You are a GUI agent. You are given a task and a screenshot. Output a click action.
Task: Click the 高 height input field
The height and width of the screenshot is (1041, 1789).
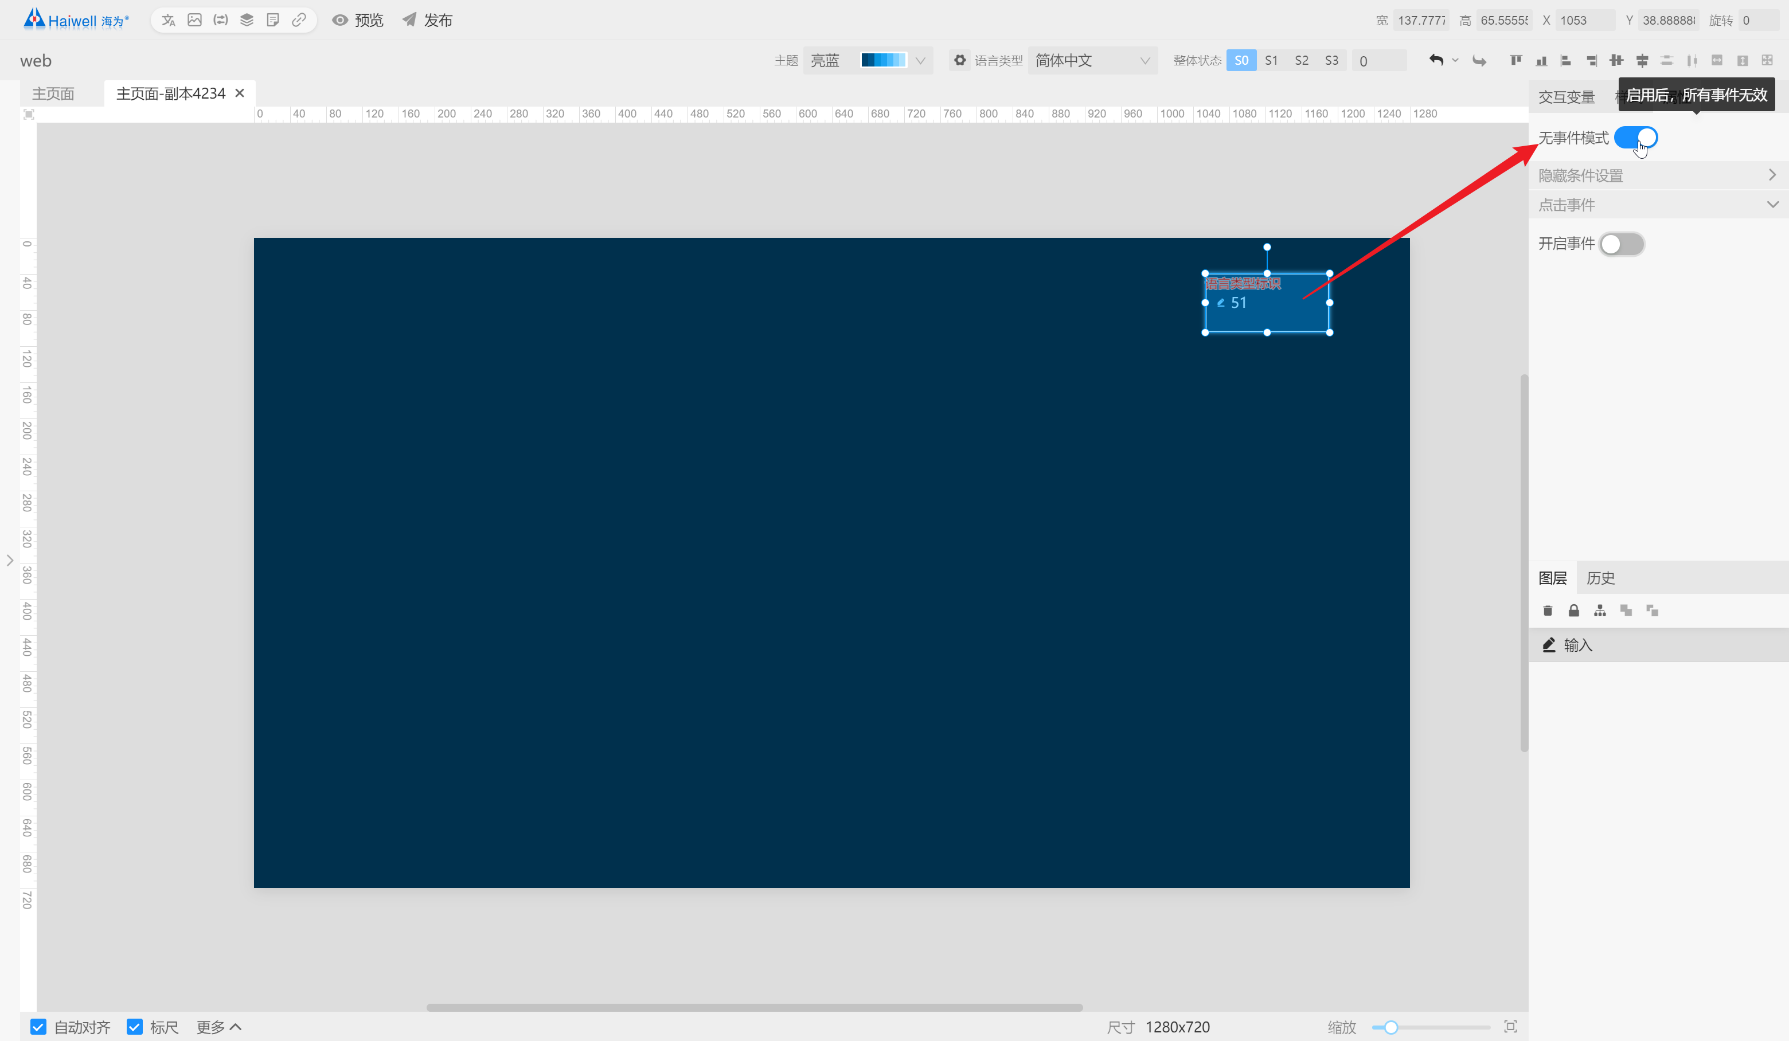(x=1503, y=20)
